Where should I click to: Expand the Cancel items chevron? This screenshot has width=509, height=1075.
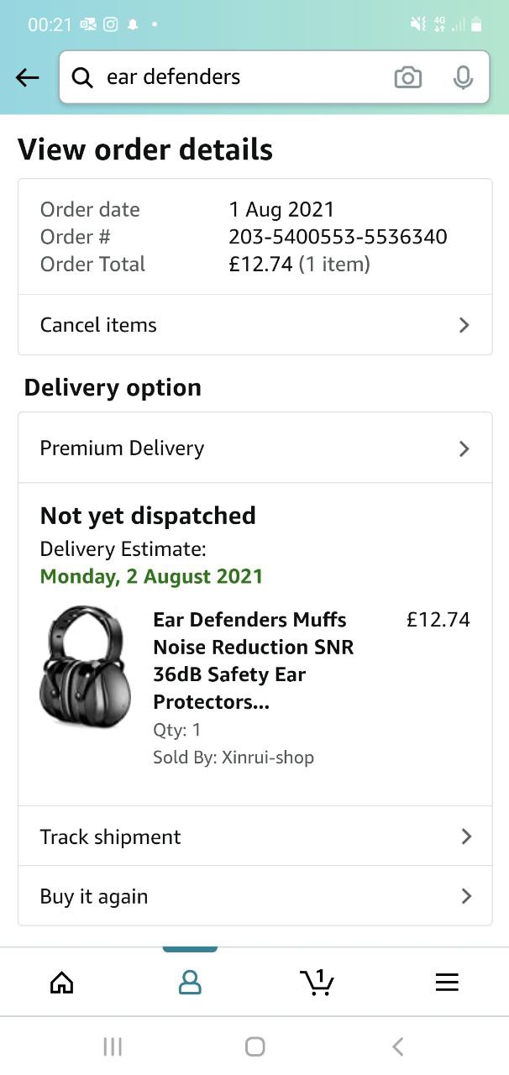464,325
